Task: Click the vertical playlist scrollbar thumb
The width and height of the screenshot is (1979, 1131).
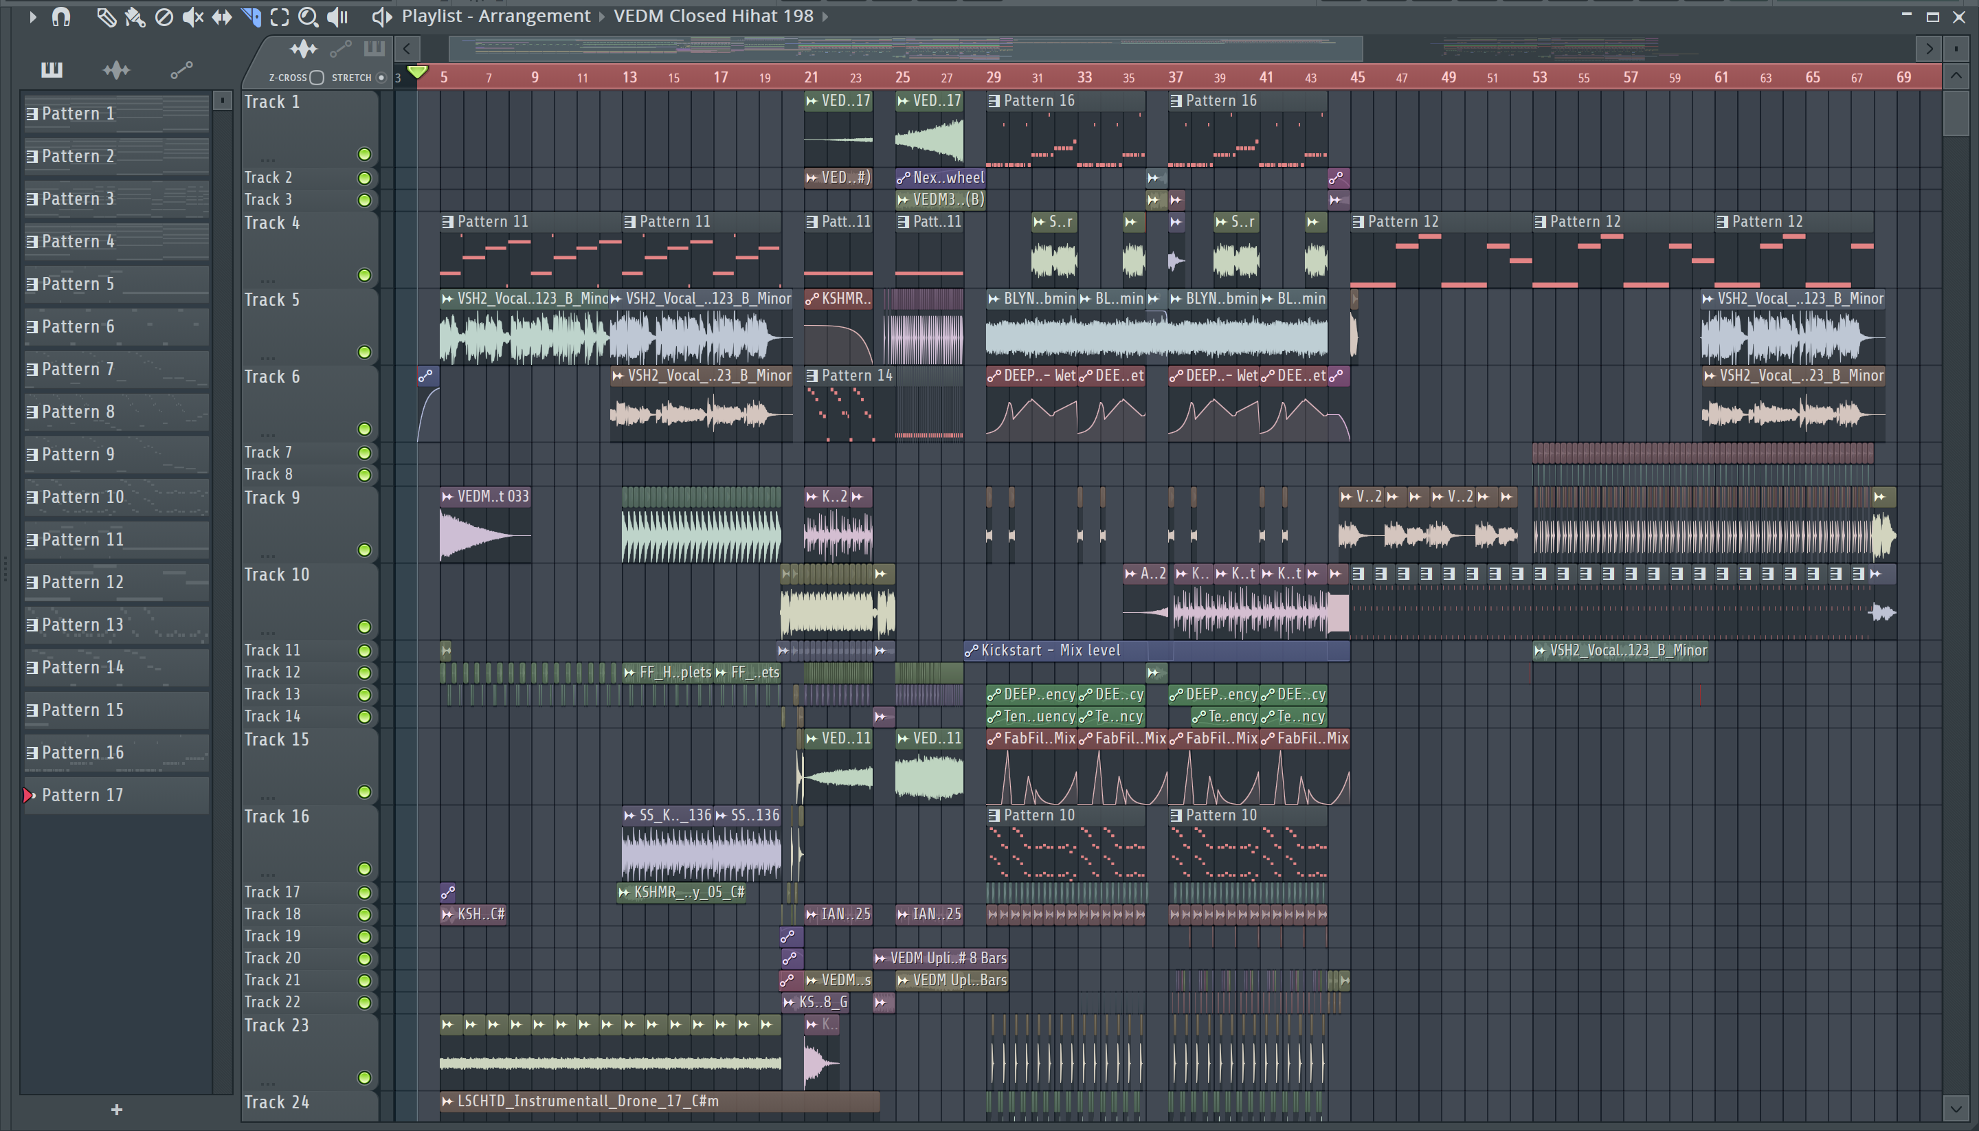Action: (x=1956, y=113)
